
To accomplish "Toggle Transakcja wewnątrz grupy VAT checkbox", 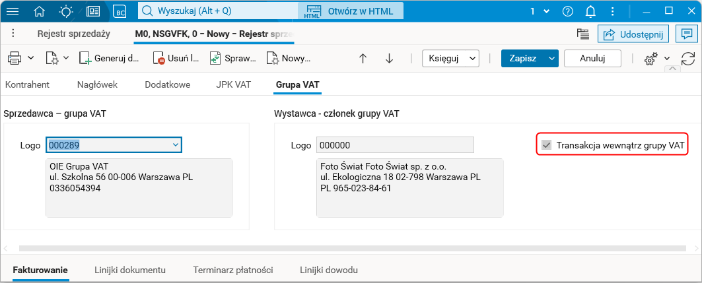I will [x=546, y=145].
